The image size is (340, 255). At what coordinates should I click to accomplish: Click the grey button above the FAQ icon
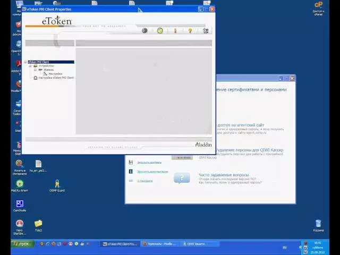[182, 158]
